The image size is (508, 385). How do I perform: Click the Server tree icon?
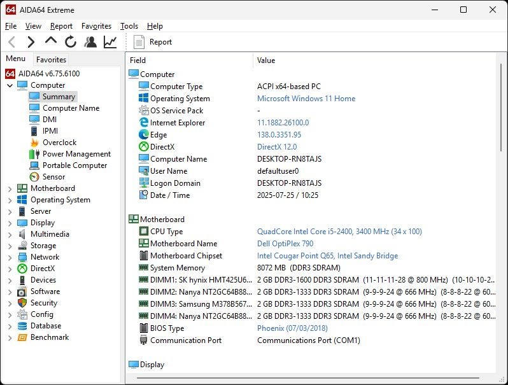click(22, 211)
